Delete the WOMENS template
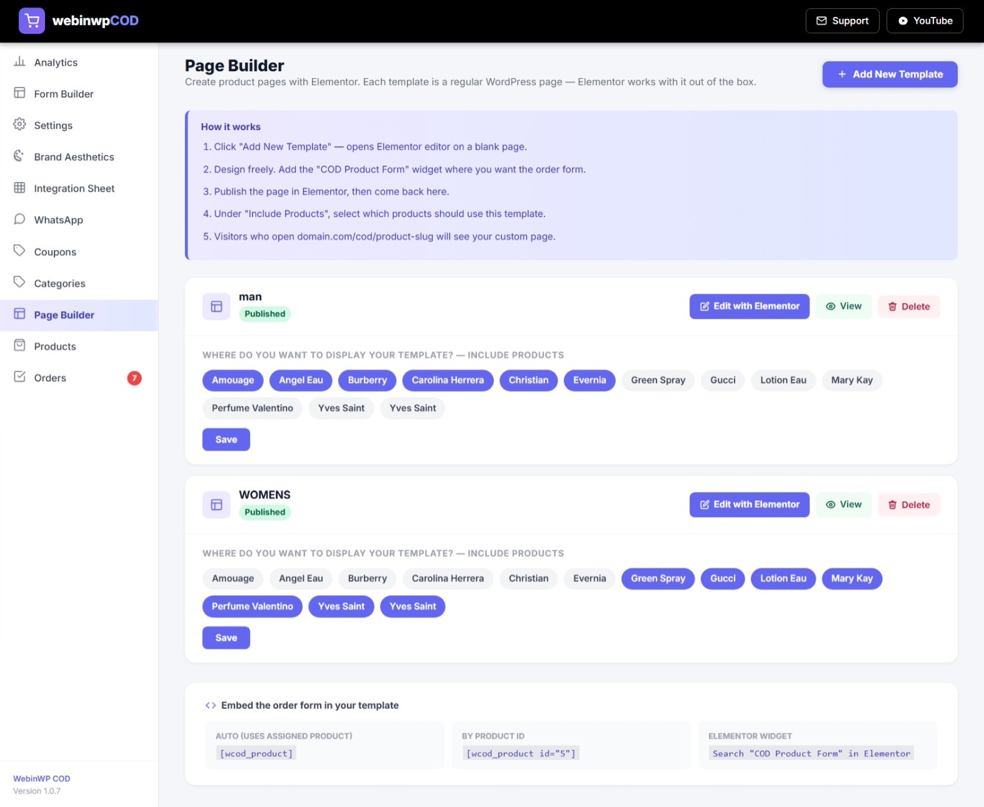 pyautogui.click(x=909, y=504)
